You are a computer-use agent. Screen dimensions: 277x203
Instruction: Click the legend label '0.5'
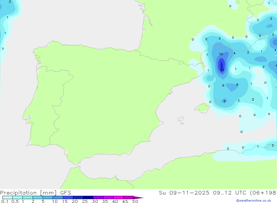pyautogui.click(x=15, y=201)
